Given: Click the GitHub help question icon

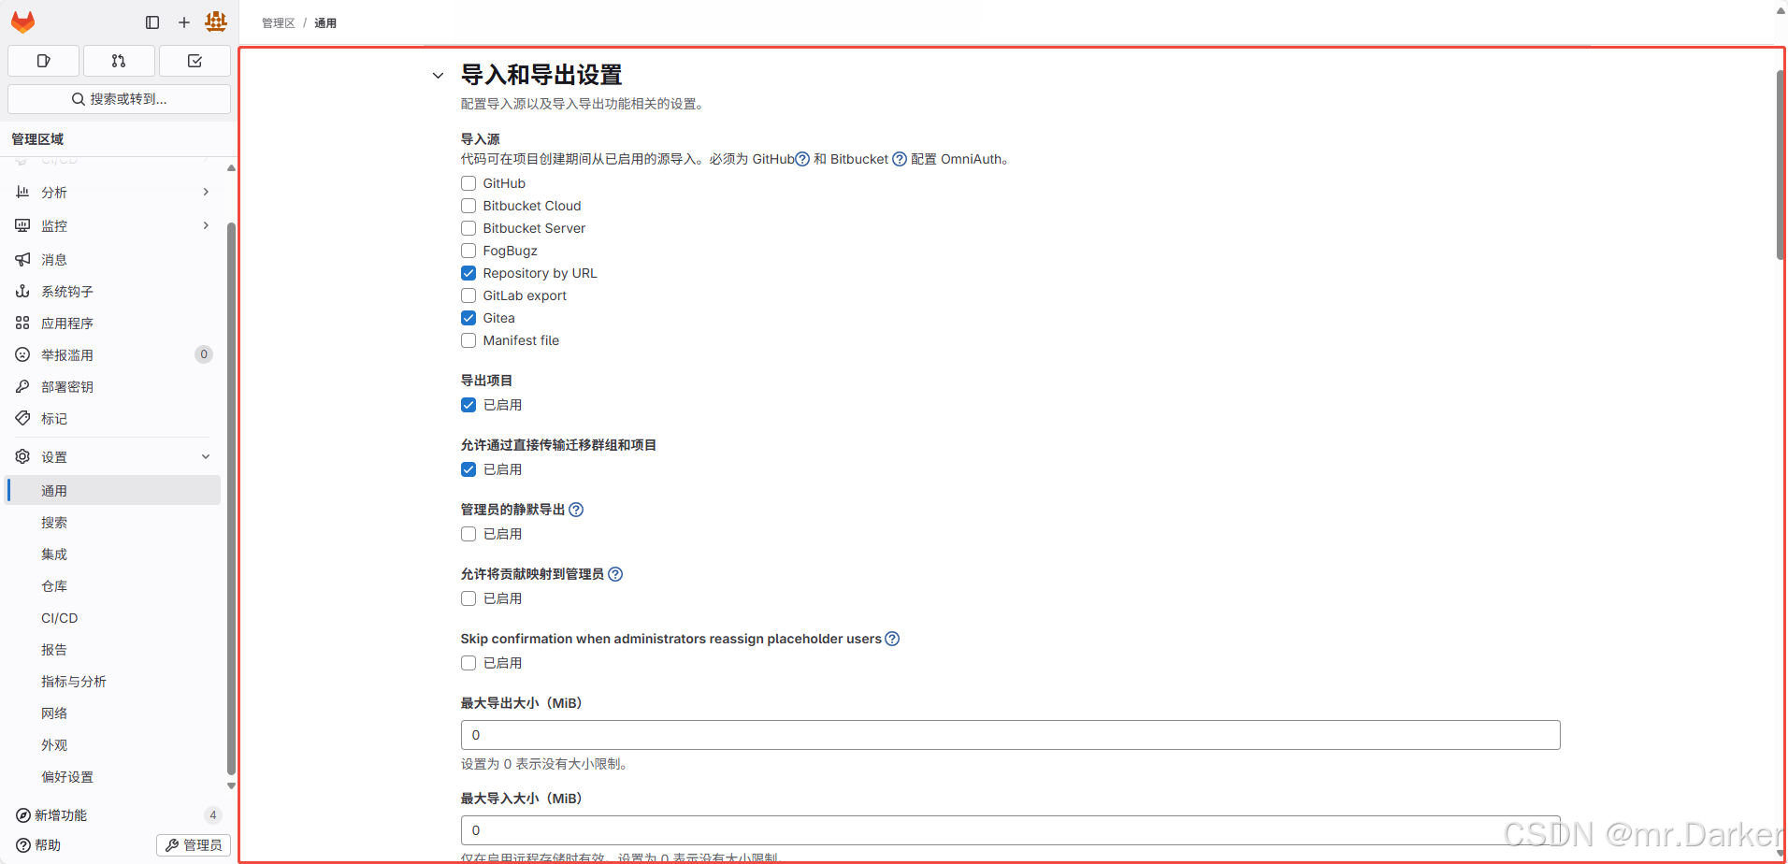Looking at the screenshot, I should (802, 159).
